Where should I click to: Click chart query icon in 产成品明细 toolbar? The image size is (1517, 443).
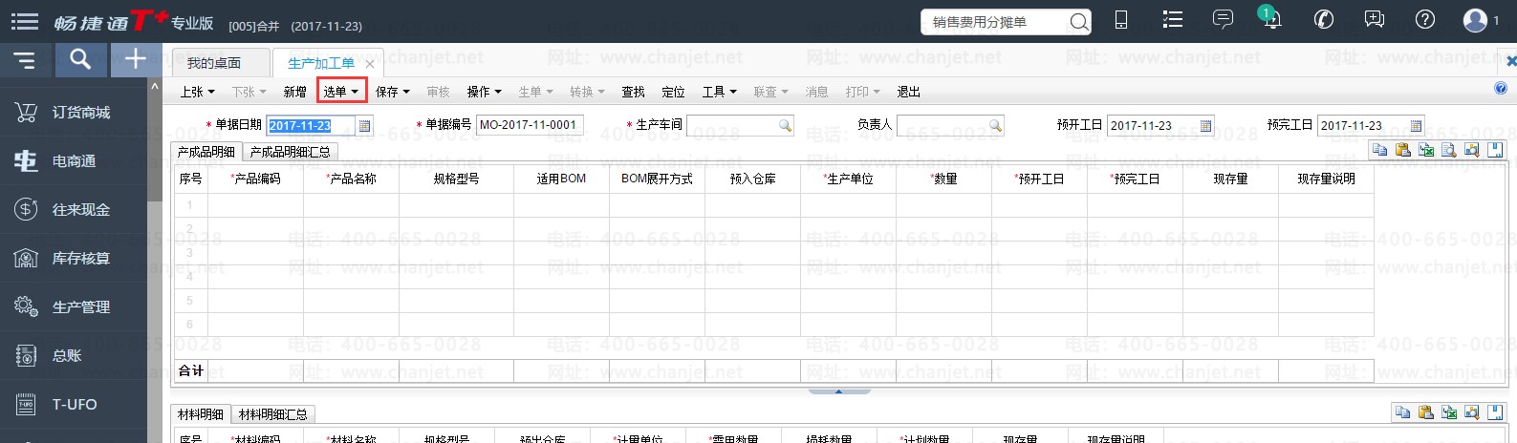(x=1472, y=150)
